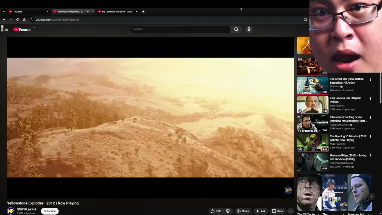This screenshot has height=215, width=382.
Task: Open options for Hacksaw Ridge video
Action: [x=371, y=156]
